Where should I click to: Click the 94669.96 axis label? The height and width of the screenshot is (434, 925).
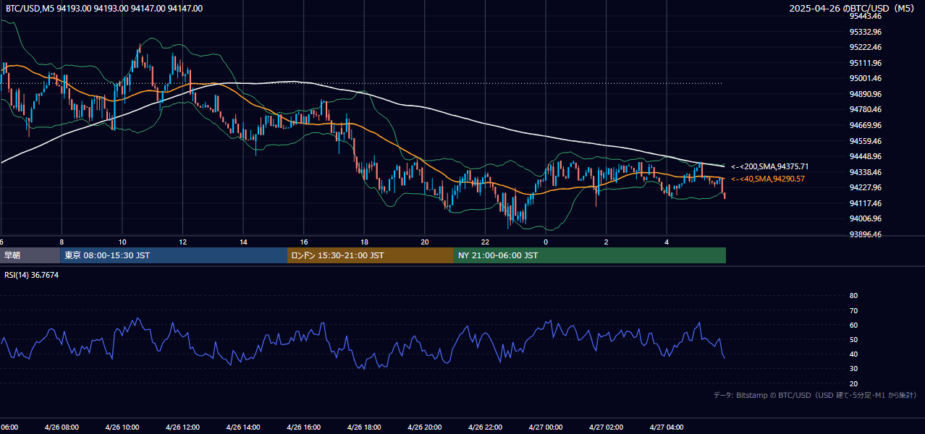866,125
